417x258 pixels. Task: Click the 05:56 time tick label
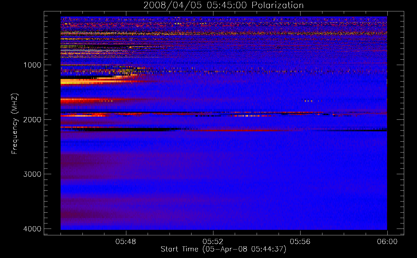300,242
